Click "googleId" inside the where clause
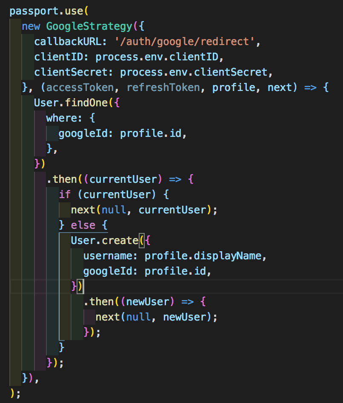This screenshot has width=343, height=403. 83,134
